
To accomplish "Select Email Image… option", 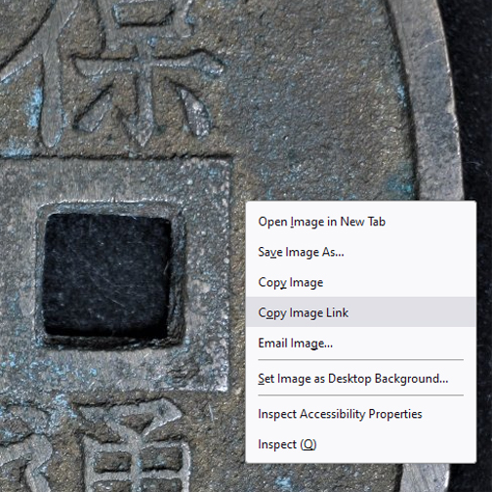I will (x=361, y=343).
